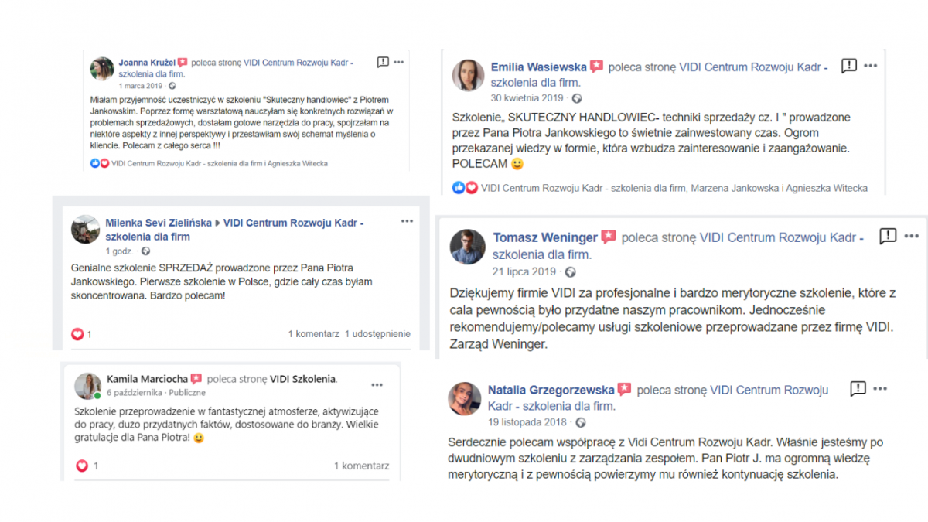Click report icon on Natalia Grzegorzewska's review
The width and height of the screenshot is (928, 522).
point(858,388)
